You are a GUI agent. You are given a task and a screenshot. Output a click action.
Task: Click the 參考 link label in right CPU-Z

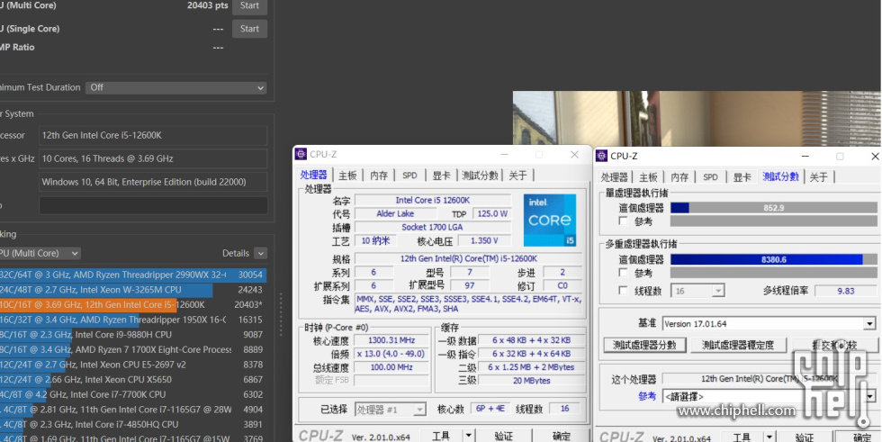coord(647,396)
